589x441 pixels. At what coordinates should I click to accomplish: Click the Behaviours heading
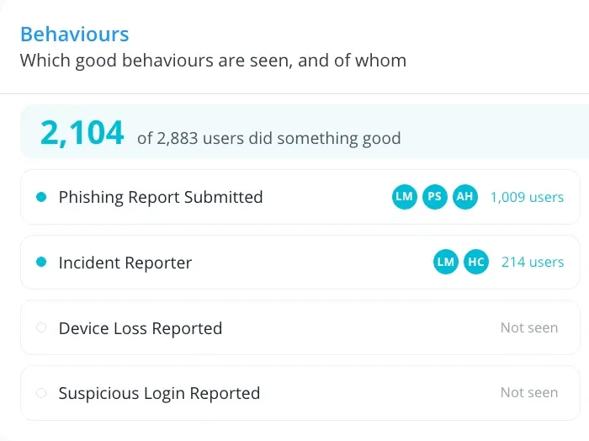75,35
